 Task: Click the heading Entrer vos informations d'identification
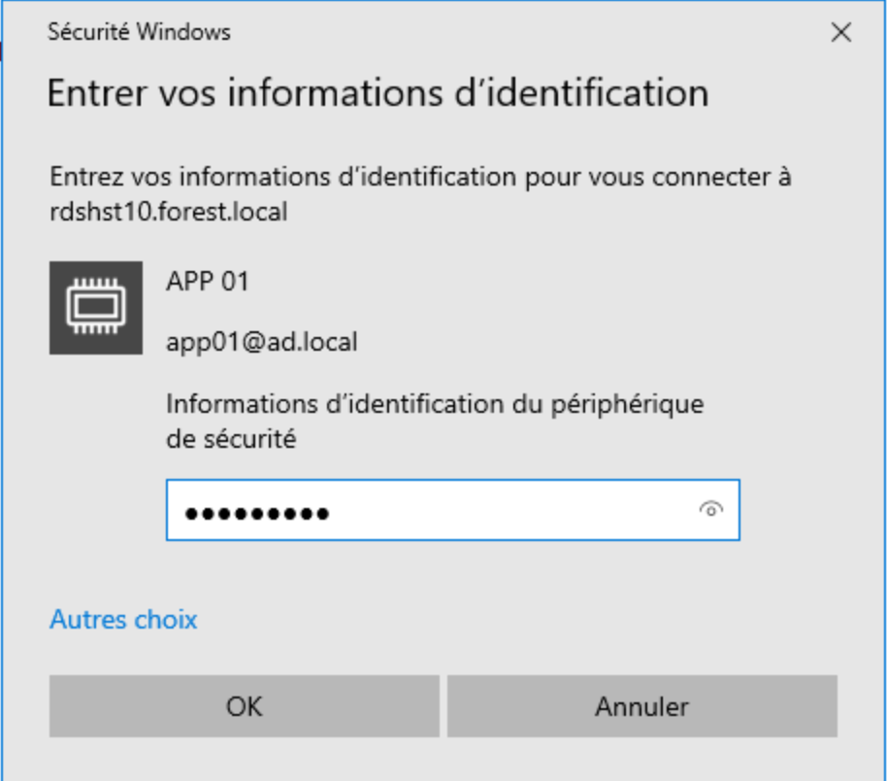tap(378, 92)
